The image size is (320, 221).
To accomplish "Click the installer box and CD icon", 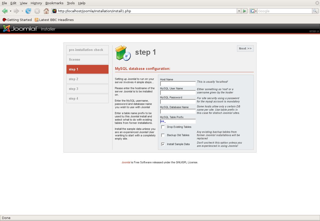I will [123, 53].
